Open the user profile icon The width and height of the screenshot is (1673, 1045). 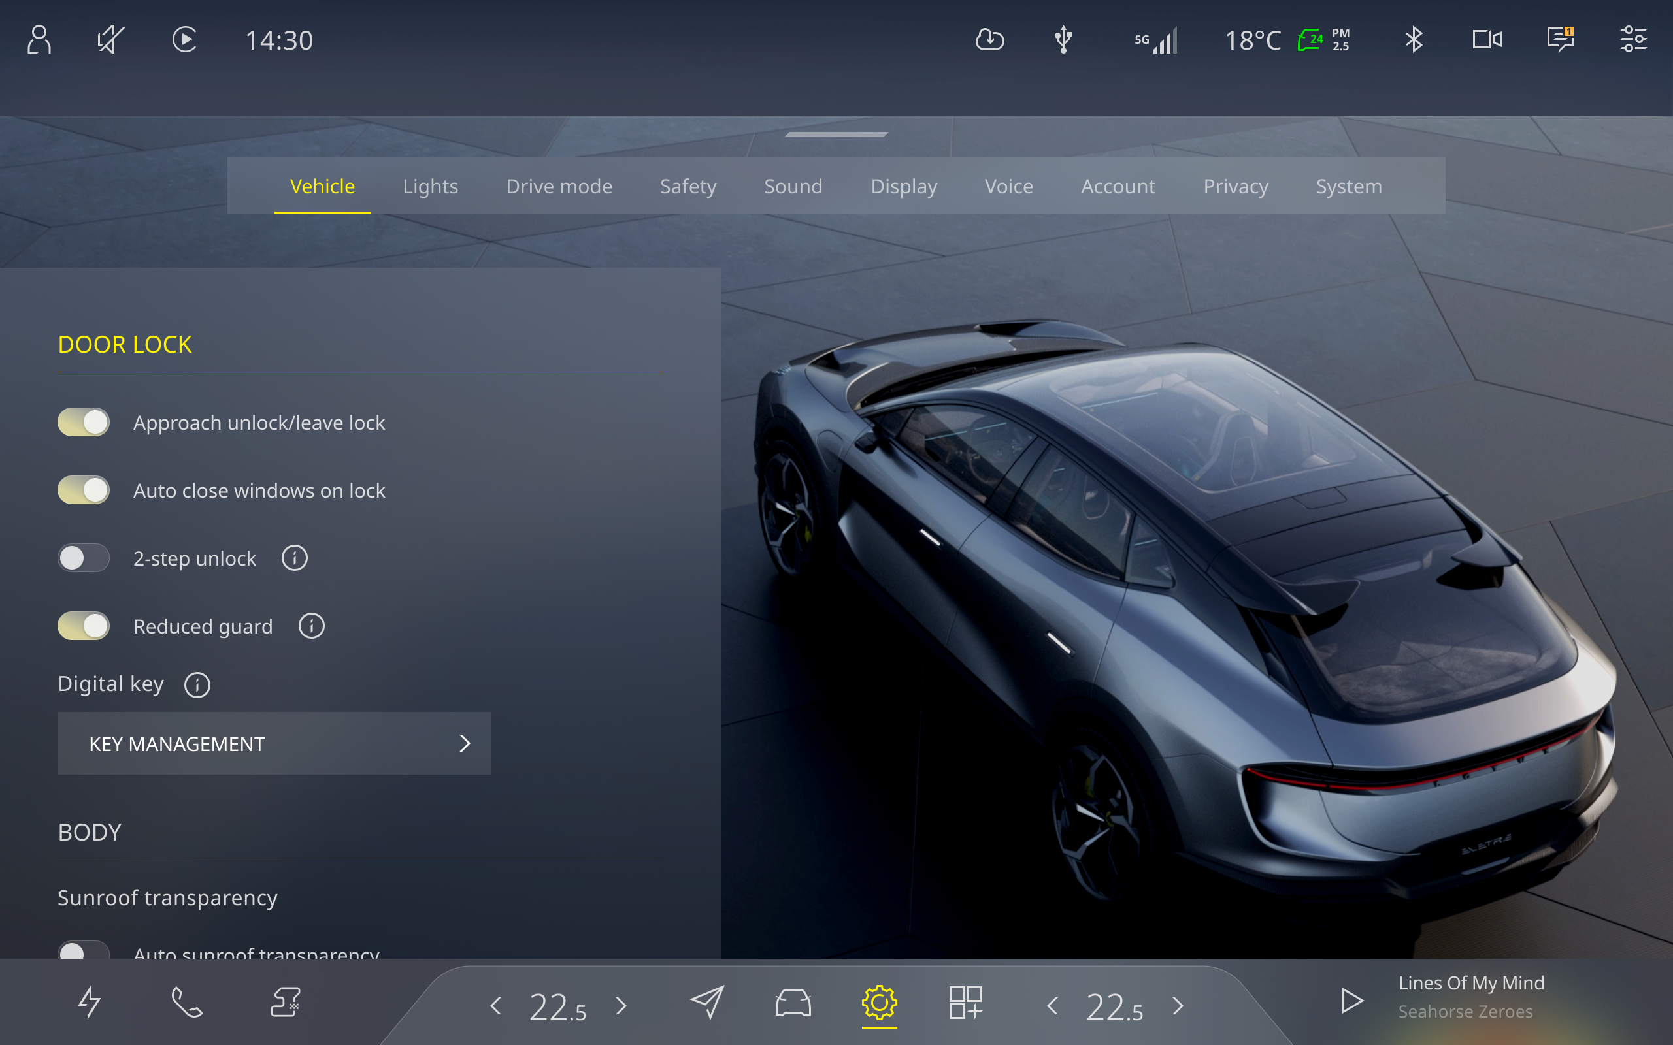[39, 39]
